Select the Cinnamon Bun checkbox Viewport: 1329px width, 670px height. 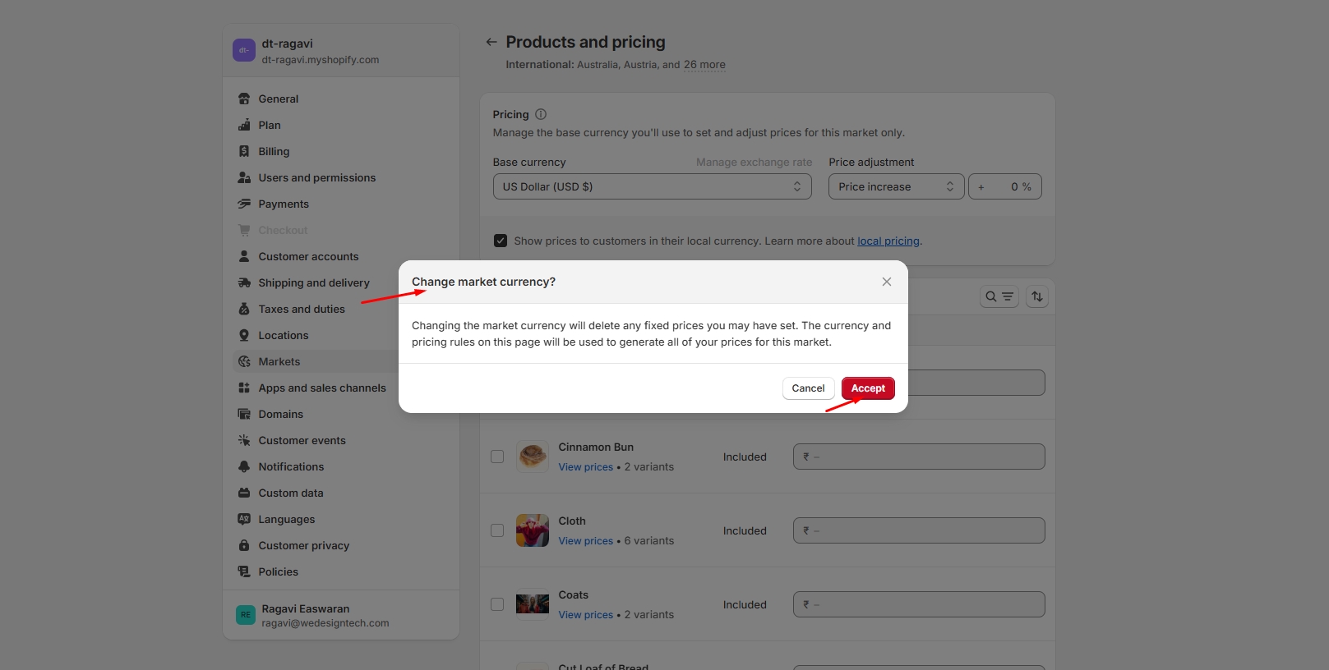pos(497,457)
